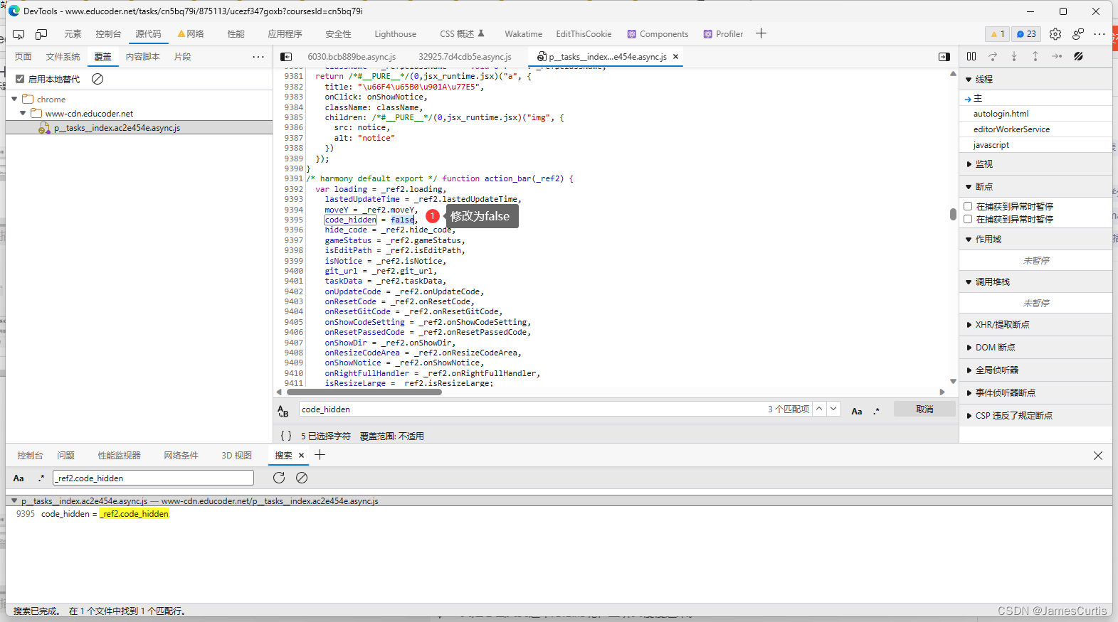1118x622 pixels.
Task: Go to the previous find match
Action: click(819, 409)
